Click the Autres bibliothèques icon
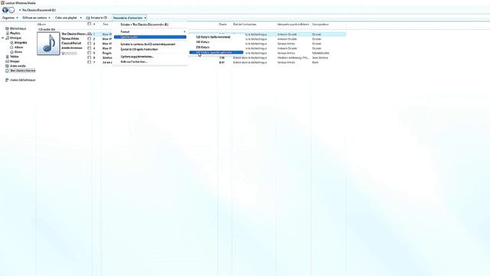 7,80
